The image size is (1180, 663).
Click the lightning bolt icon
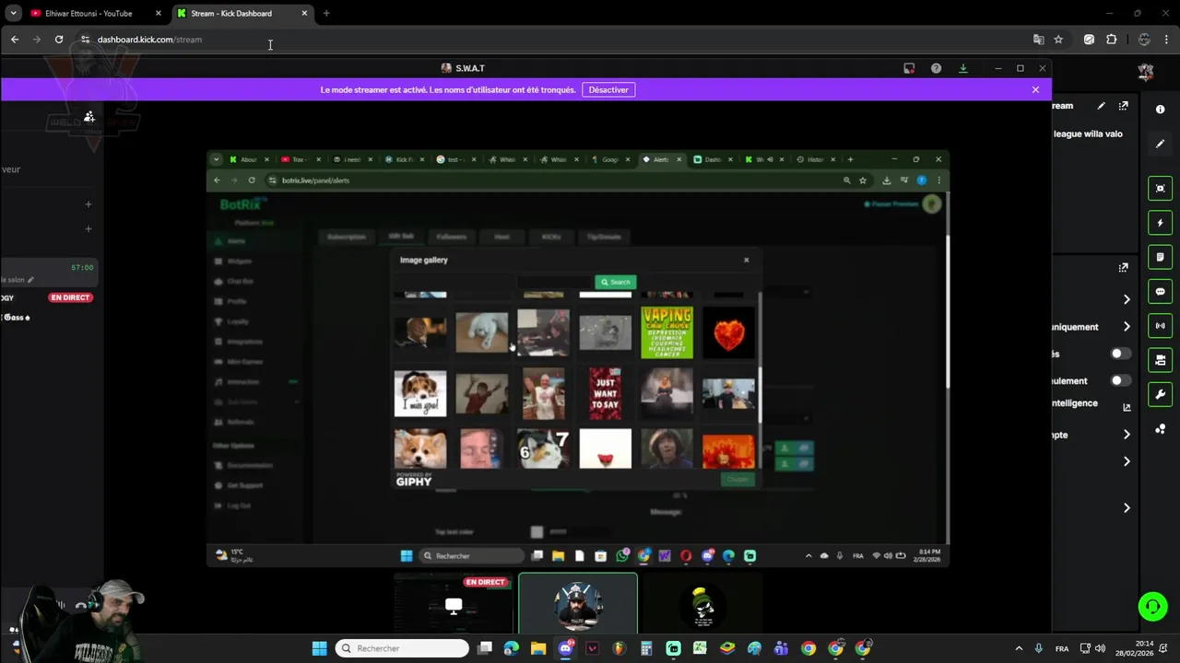(x=1160, y=223)
